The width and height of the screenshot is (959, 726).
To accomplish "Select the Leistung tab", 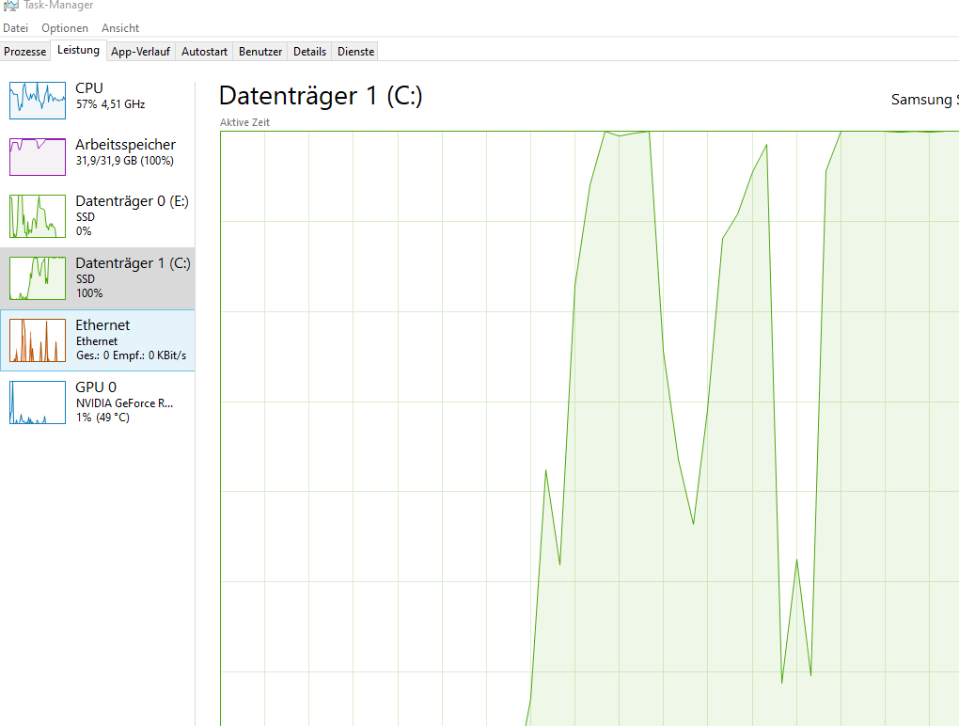I will coord(78,50).
